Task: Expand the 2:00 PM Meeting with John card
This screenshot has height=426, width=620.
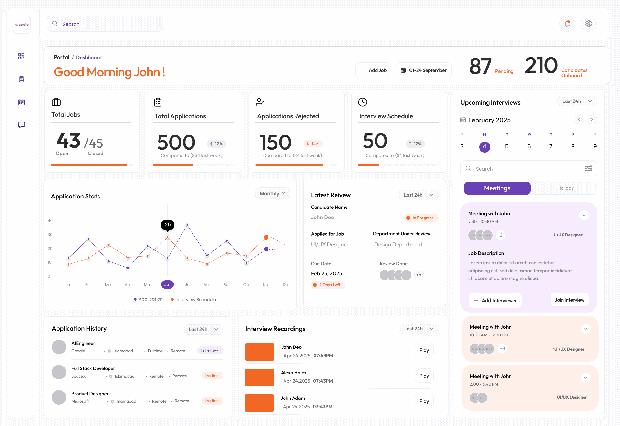Action: point(585,378)
